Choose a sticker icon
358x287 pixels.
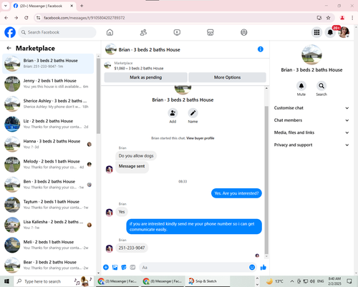point(124,267)
